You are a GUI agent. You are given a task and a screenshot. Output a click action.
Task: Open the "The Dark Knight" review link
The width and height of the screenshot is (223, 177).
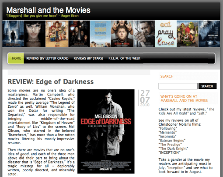point(173,149)
